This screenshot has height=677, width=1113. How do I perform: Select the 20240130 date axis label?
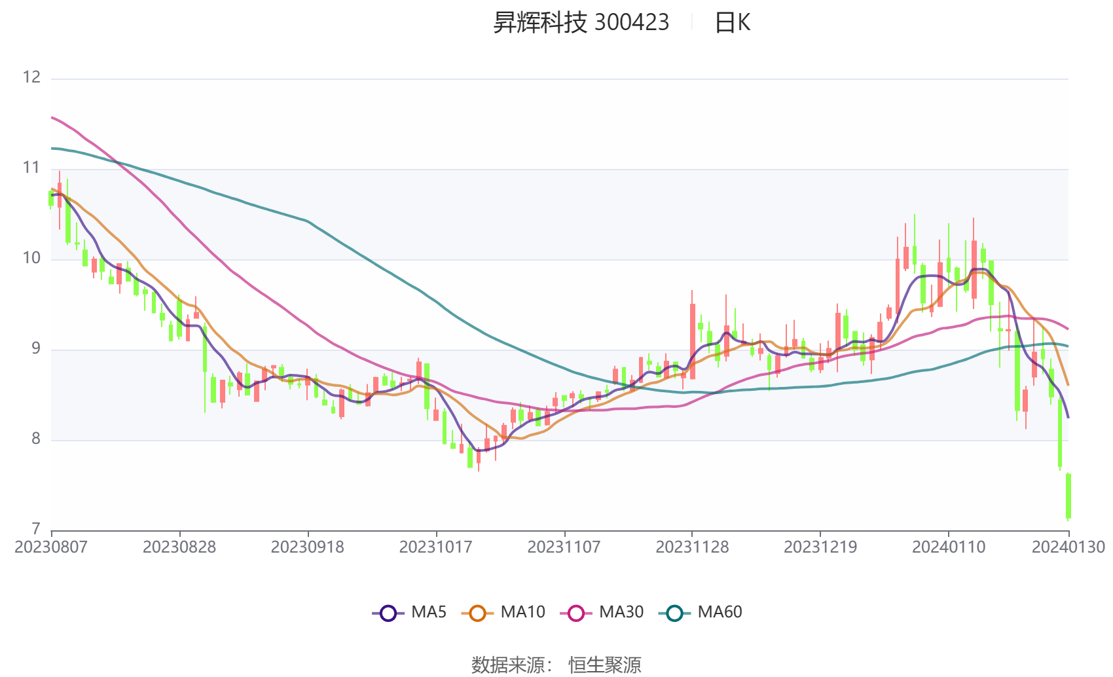click(1068, 547)
